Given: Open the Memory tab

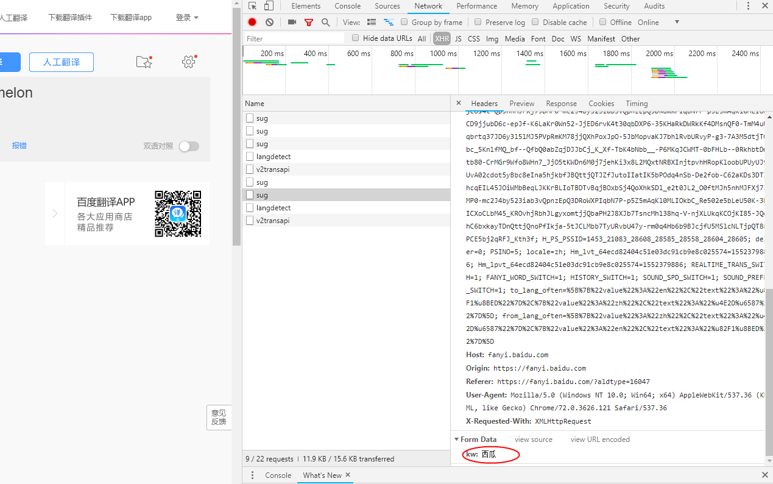Looking at the screenshot, I should [x=524, y=6].
